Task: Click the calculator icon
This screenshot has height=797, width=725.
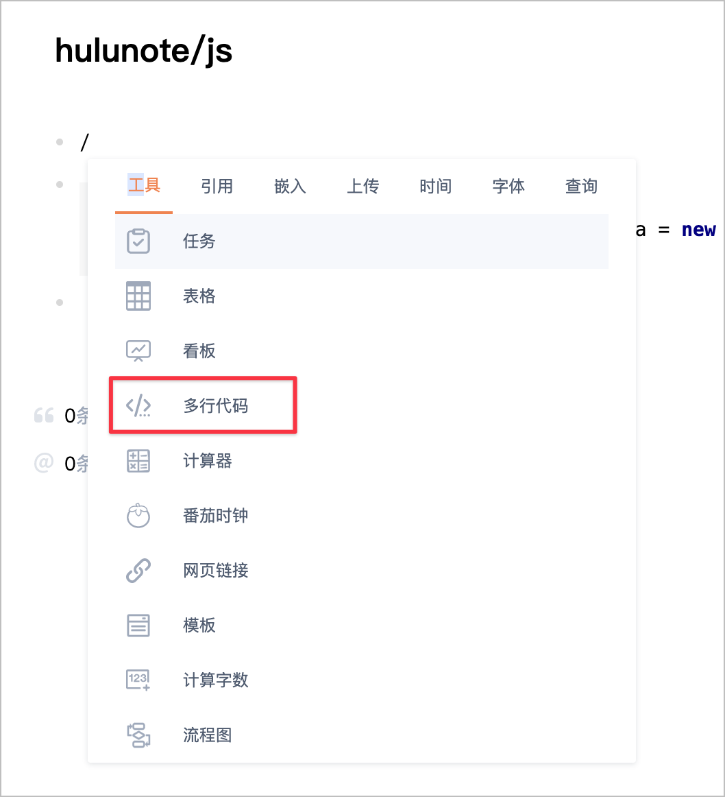Action: pos(138,461)
